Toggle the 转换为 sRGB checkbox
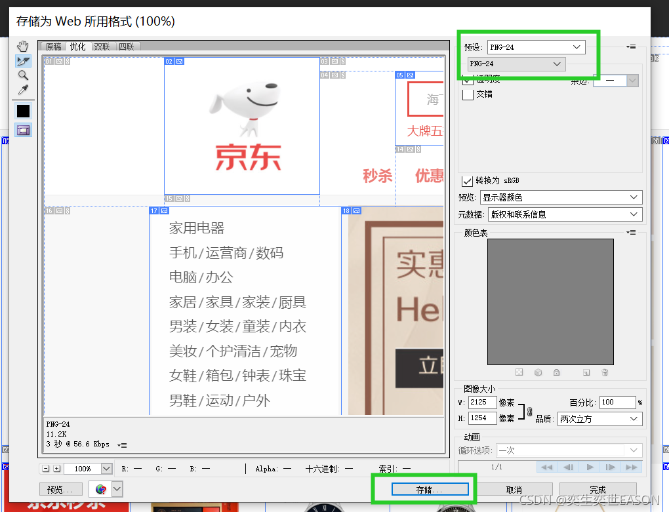Image resolution: width=669 pixels, height=512 pixels. [467, 181]
